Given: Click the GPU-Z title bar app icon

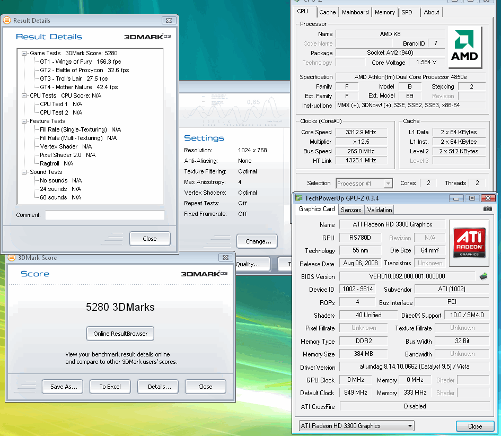Looking at the screenshot, I should pyautogui.click(x=299, y=198).
